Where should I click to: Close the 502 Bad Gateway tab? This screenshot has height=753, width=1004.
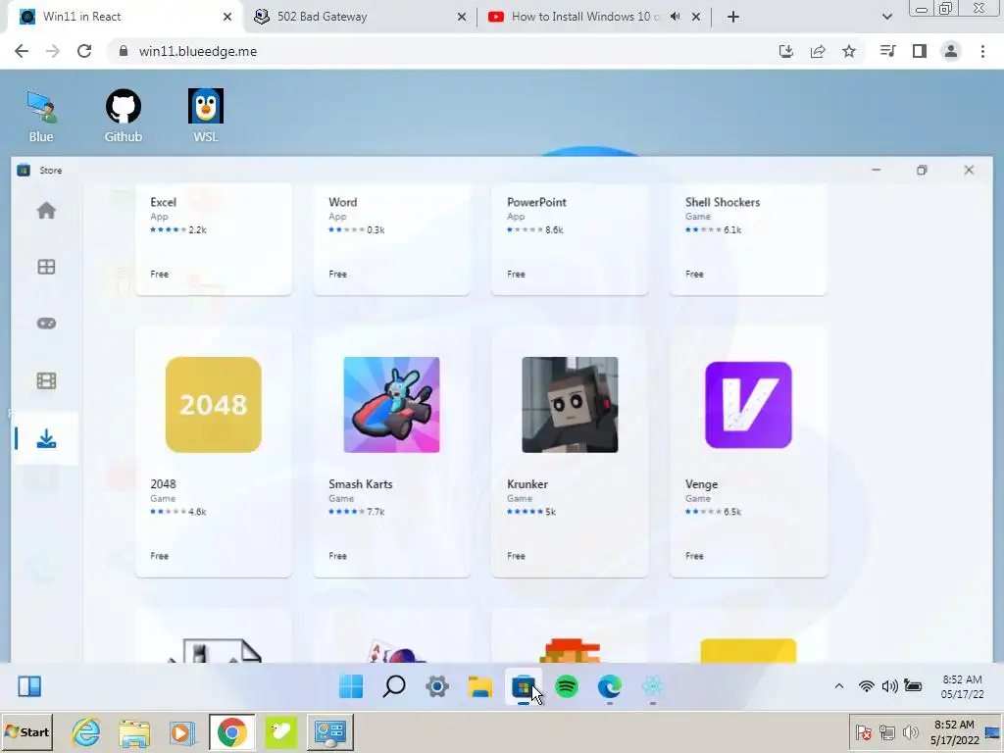click(462, 17)
